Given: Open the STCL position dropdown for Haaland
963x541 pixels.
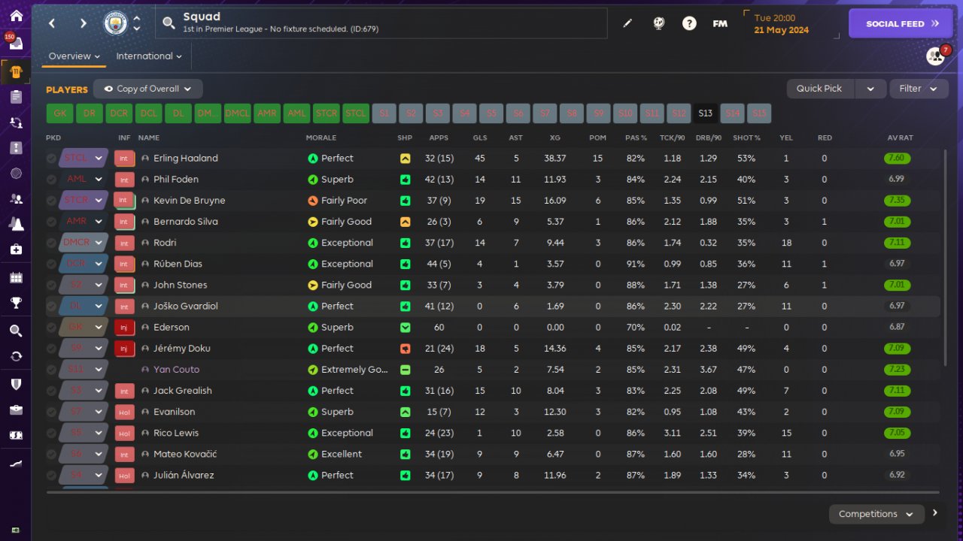Looking at the screenshot, I should click(x=84, y=159).
